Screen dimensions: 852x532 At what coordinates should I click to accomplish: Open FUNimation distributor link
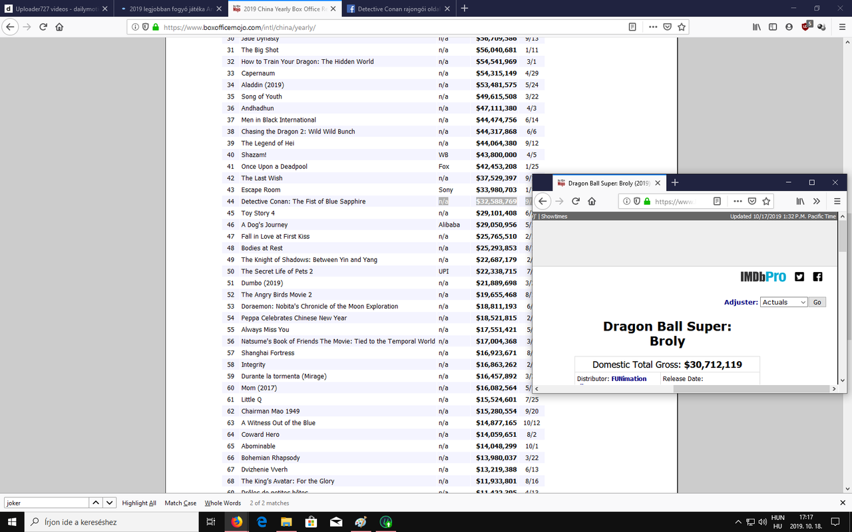[629, 378]
